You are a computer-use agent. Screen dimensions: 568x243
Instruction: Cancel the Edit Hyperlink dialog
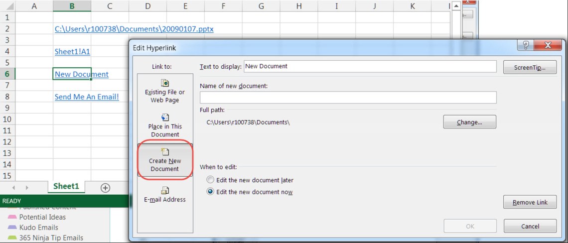[530, 226]
